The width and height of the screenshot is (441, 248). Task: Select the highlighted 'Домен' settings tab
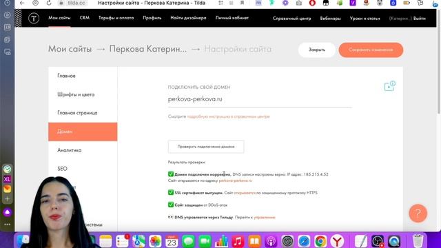[x=83, y=132]
